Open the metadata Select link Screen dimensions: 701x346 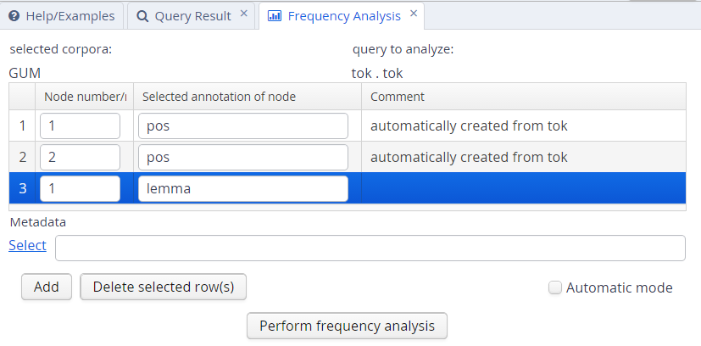tap(27, 245)
